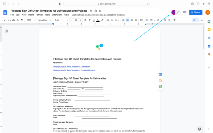The image size is (213, 133).
Task: Open the File menu
Action: tap(12, 15)
